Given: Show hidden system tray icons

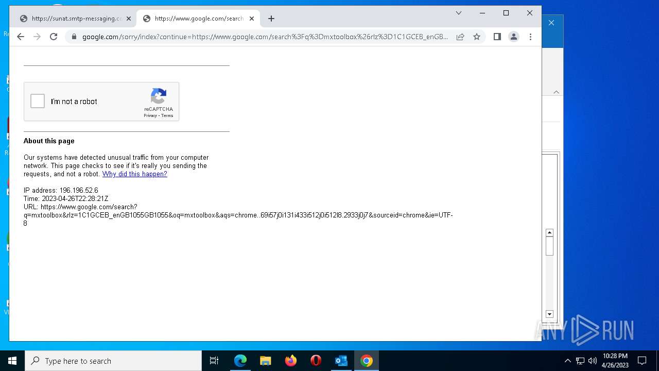Looking at the screenshot, I should [568, 361].
